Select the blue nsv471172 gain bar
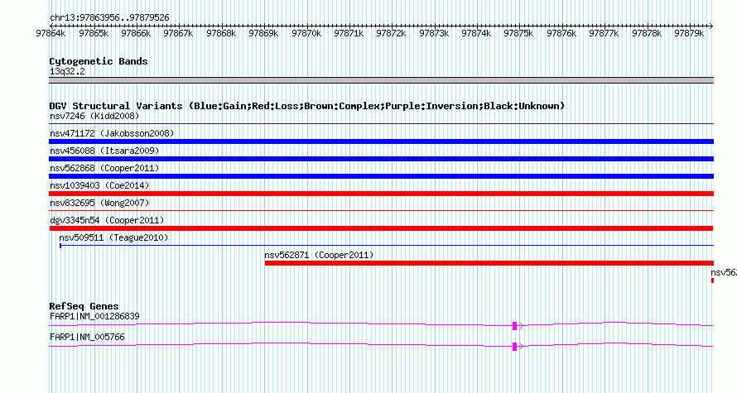Image resolution: width=737 pixels, height=393 pixels. [381, 141]
